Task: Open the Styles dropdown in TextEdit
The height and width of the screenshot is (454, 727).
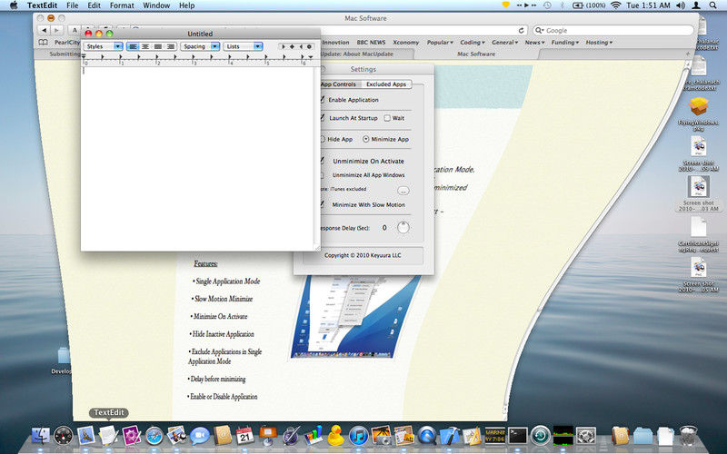Action: tap(103, 46)
